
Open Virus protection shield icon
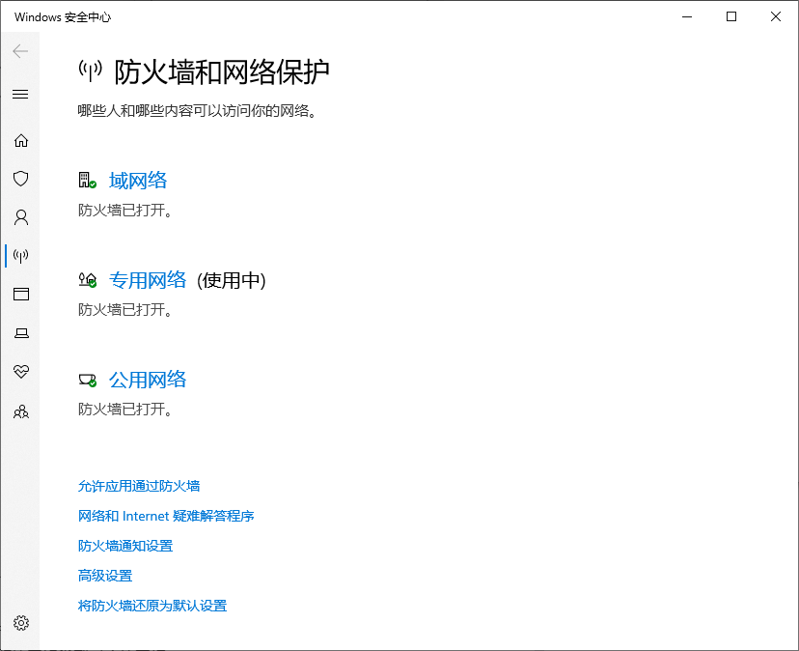click(x=19, y=179)
